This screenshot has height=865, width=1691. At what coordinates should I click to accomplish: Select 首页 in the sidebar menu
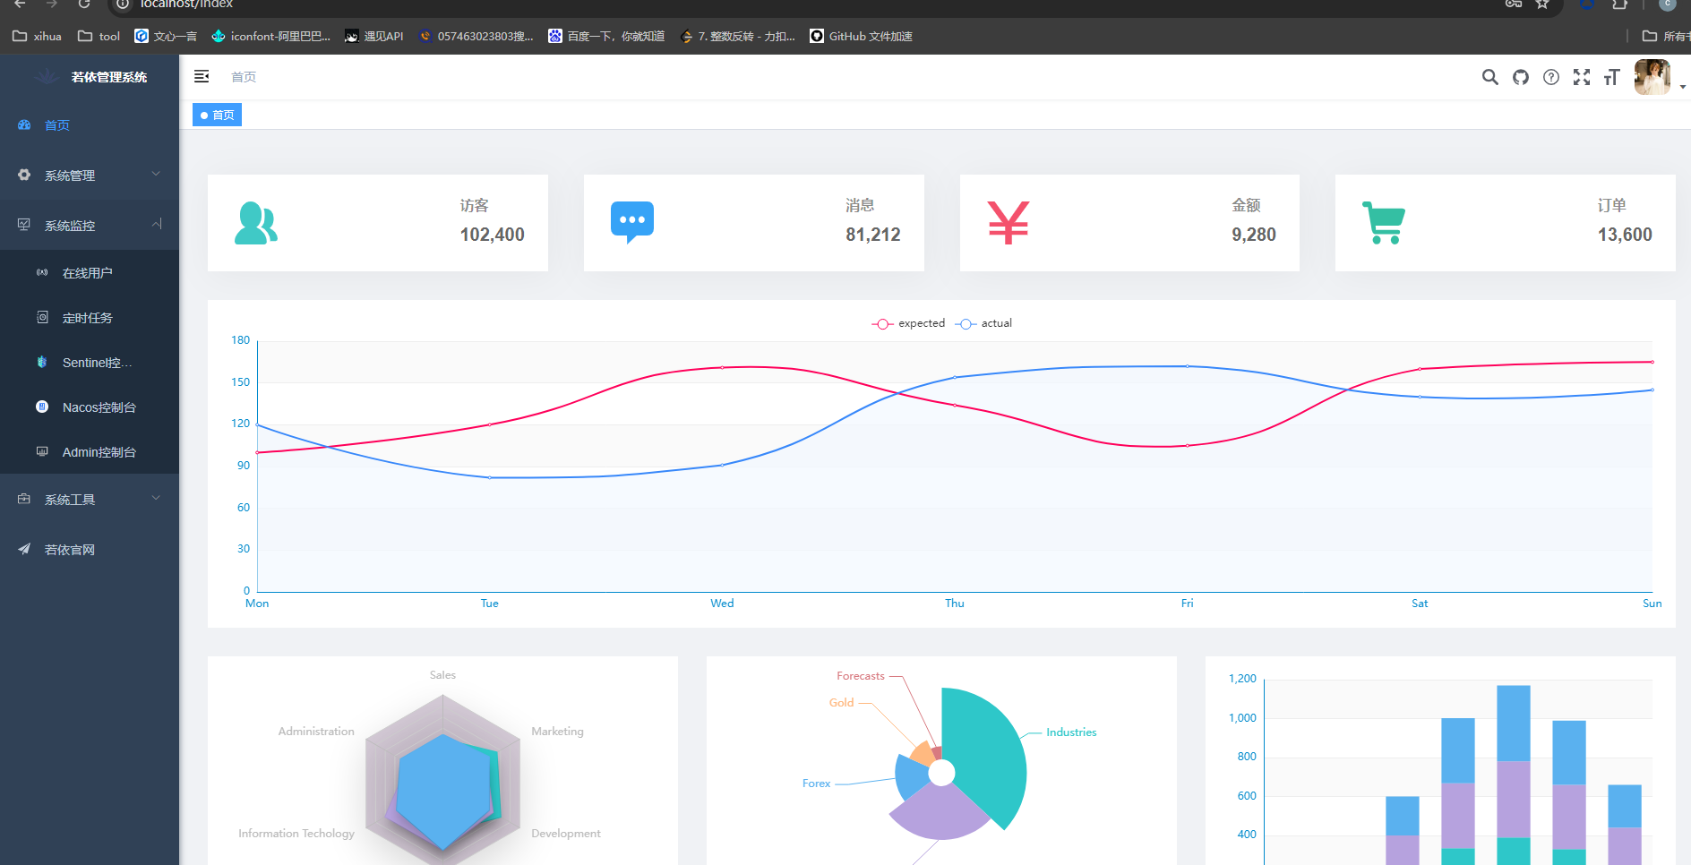coord(90,125)
